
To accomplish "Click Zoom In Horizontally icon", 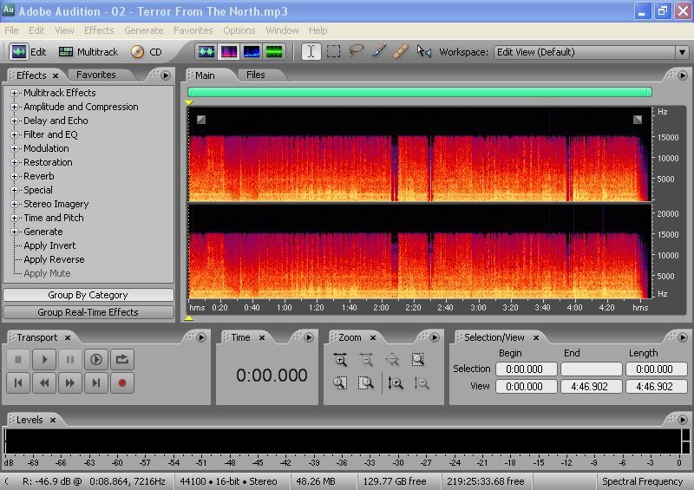I will 340,359.
